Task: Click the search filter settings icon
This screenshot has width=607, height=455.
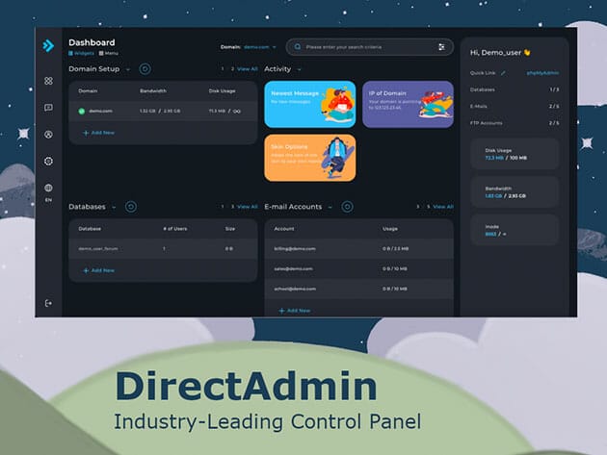Action: (441, 46)
